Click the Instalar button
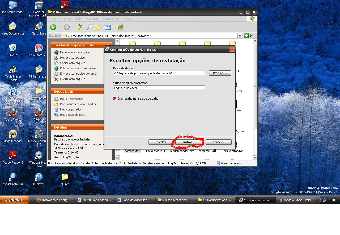The height and width of the screenshot is (235, 340). tap(188, 142)
